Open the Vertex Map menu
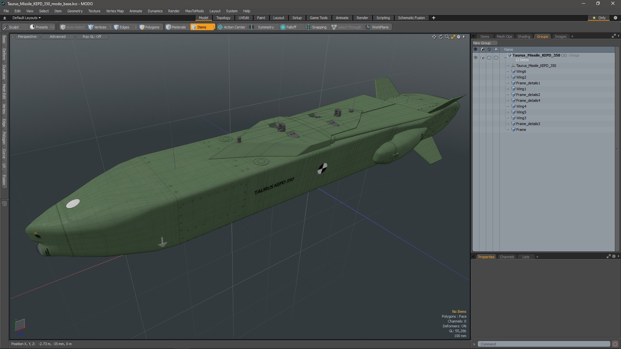Screen dimensions: 621x349 tap(115, 11)
